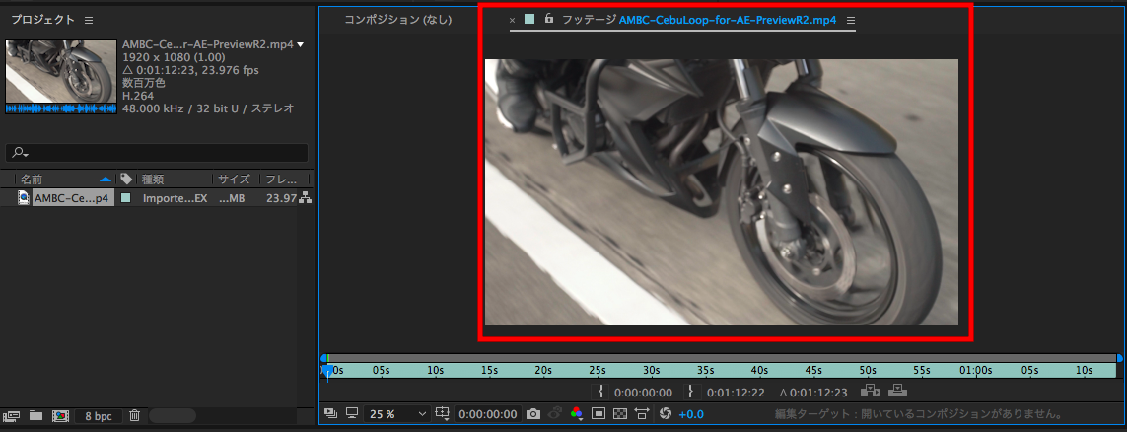Open grid and guide options dropdown
1127x432 pixels.
tap(443, 414)
